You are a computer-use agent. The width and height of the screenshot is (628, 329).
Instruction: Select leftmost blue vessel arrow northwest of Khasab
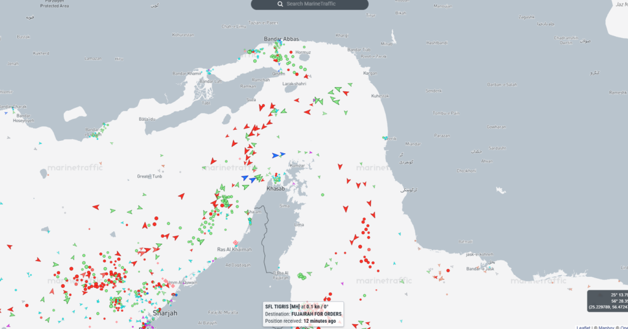tap(245, 178)
